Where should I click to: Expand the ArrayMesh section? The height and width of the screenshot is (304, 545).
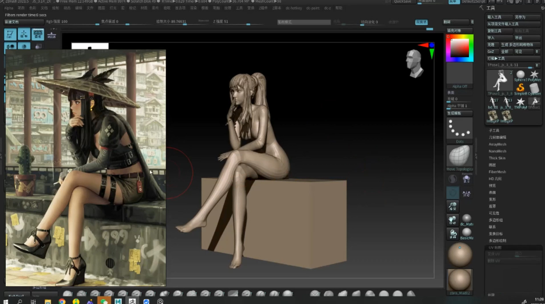point(497,145)
